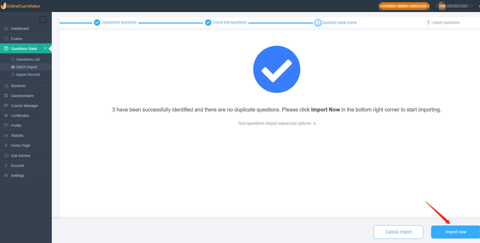Click Import now button
Image resolution: width=480 pixels, height=243 pixels.
click(x=456, y=232)
